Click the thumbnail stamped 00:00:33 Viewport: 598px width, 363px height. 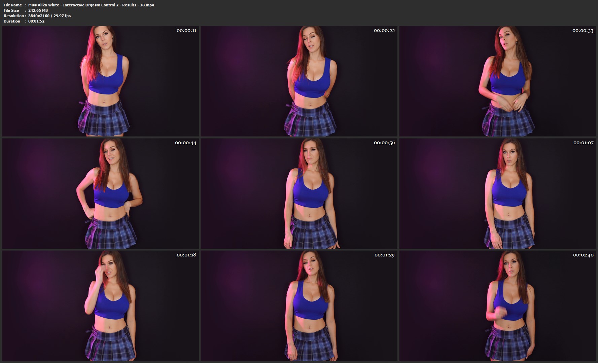[x=497, y=81]
